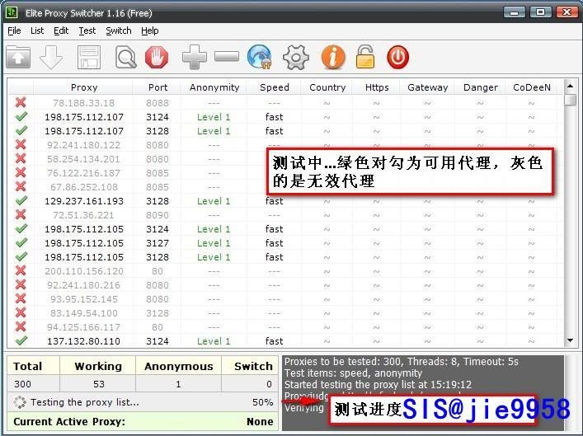Sort by the Https column header
The image size is (583, 436).
[x=377, y=87]
